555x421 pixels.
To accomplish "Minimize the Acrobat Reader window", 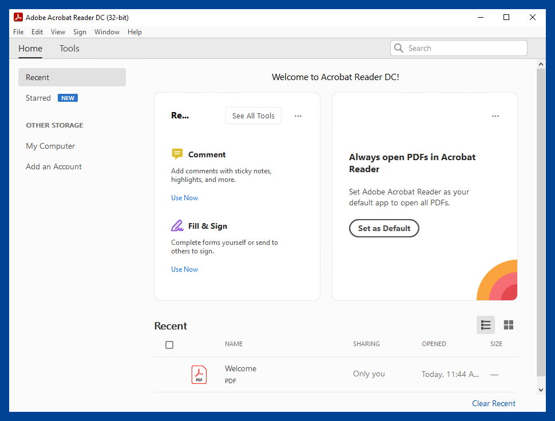I will pyautogui.click(x=481, y=17).
